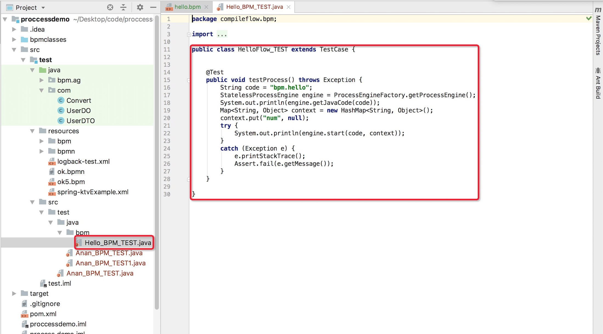Click the Convert class icon in tree

(x=61, y=101)
